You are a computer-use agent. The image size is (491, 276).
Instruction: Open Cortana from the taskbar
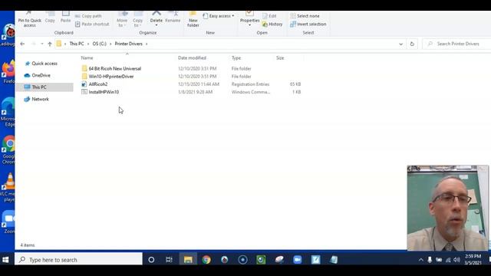point(151,260)
